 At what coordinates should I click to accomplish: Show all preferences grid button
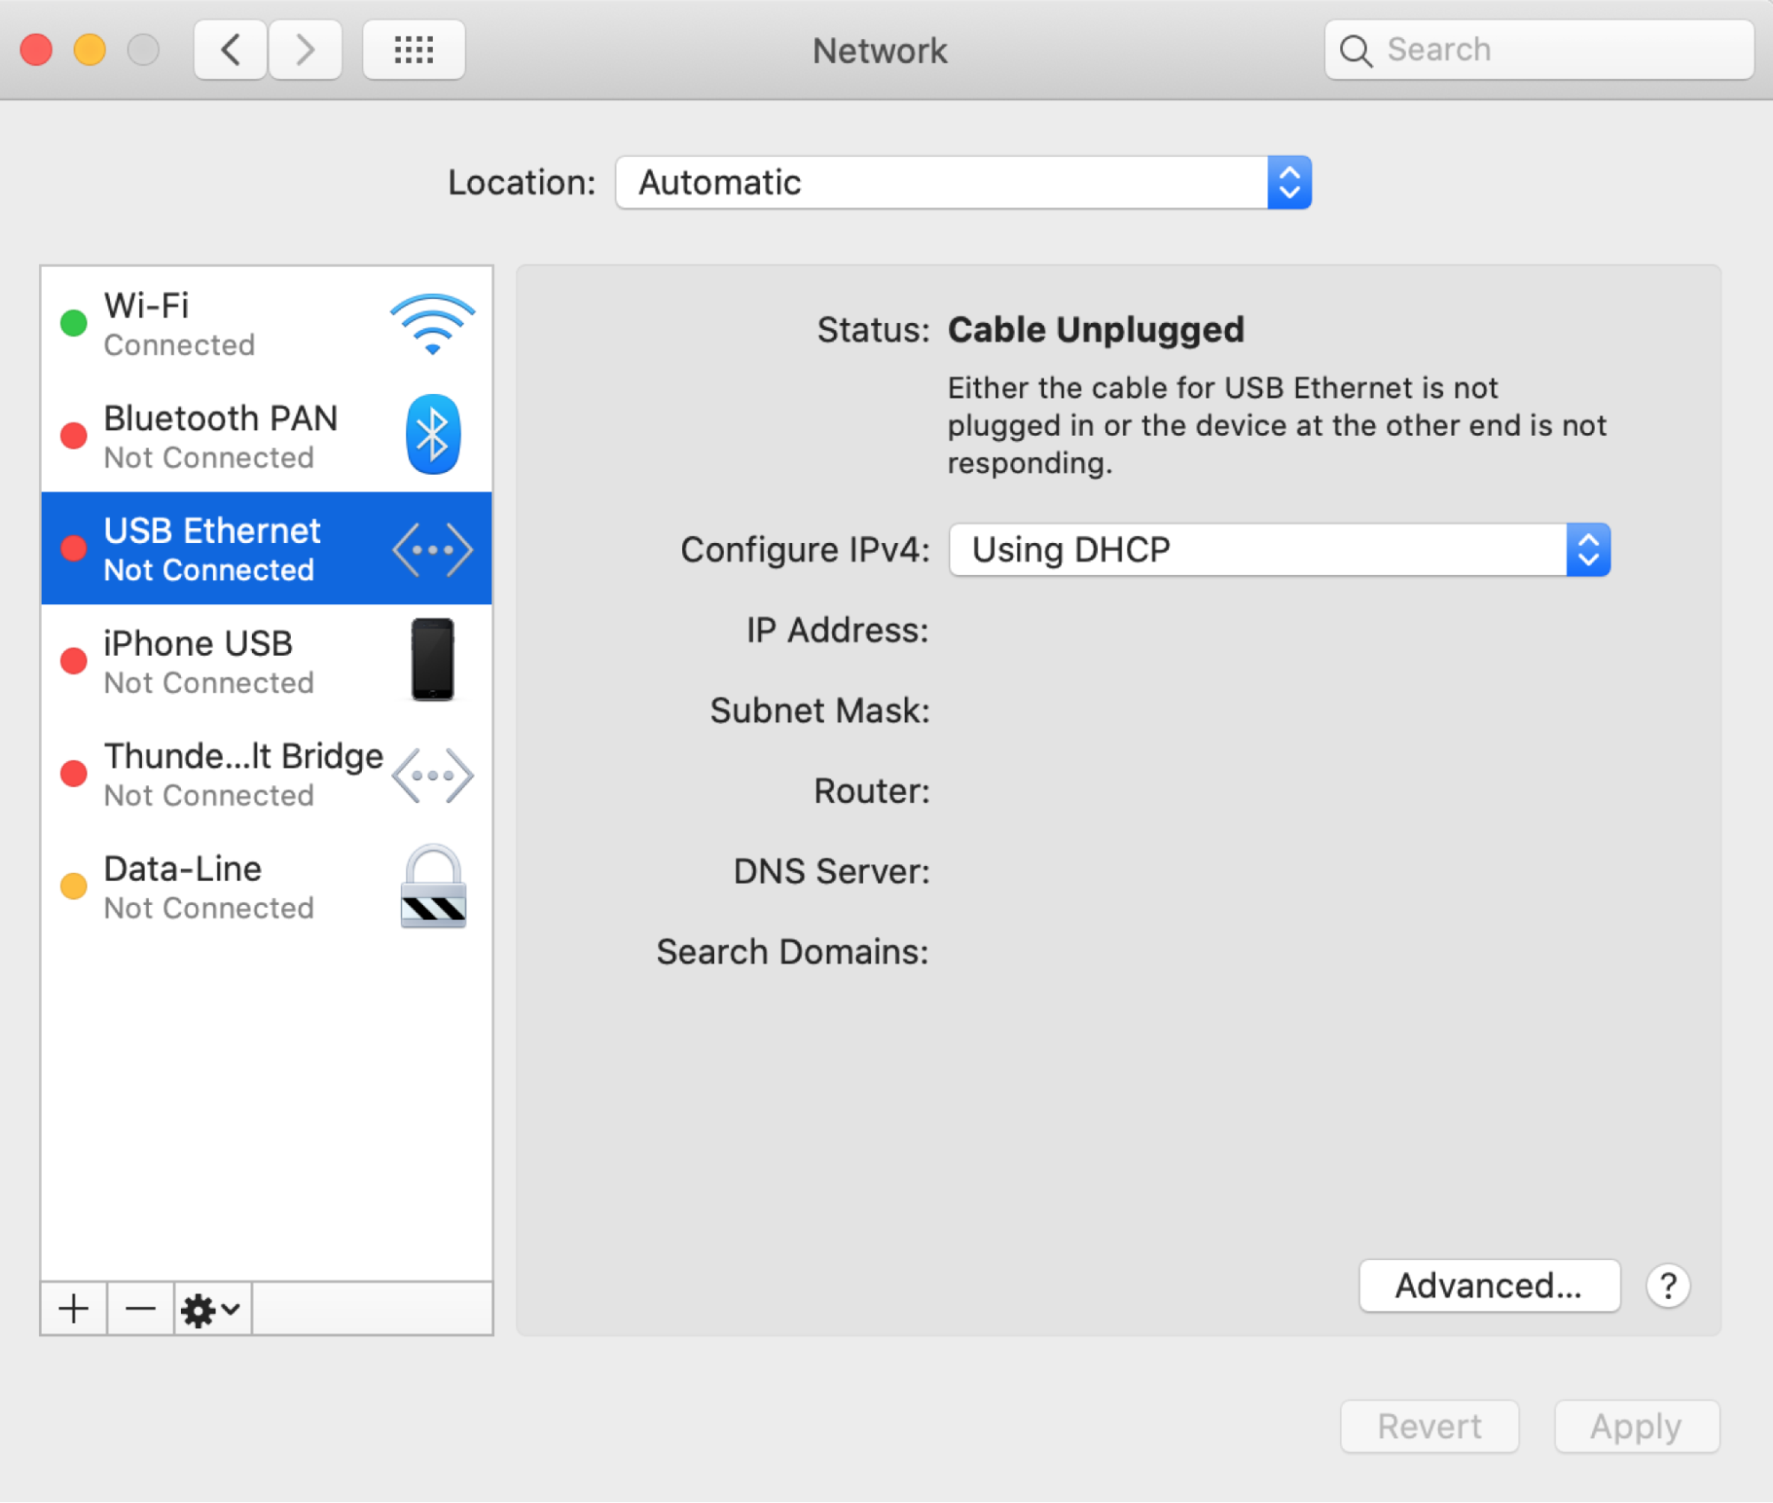413,50
